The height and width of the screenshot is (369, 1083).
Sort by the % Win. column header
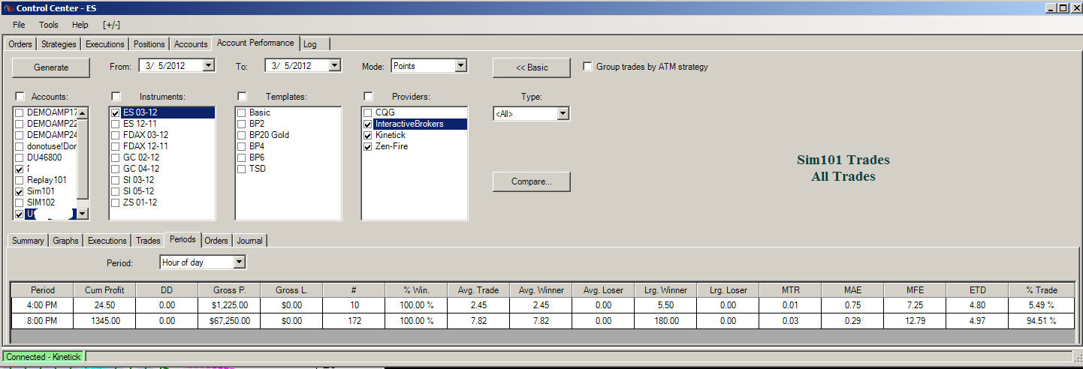(x=417, y=289)
